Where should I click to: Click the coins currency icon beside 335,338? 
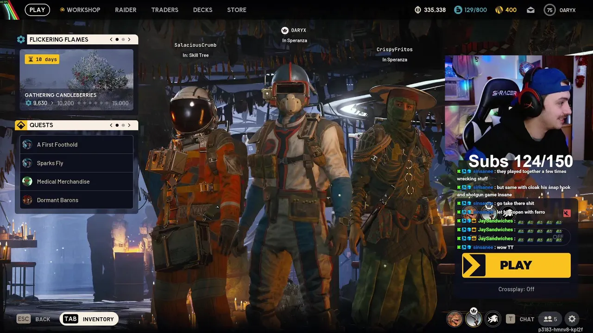417,10
